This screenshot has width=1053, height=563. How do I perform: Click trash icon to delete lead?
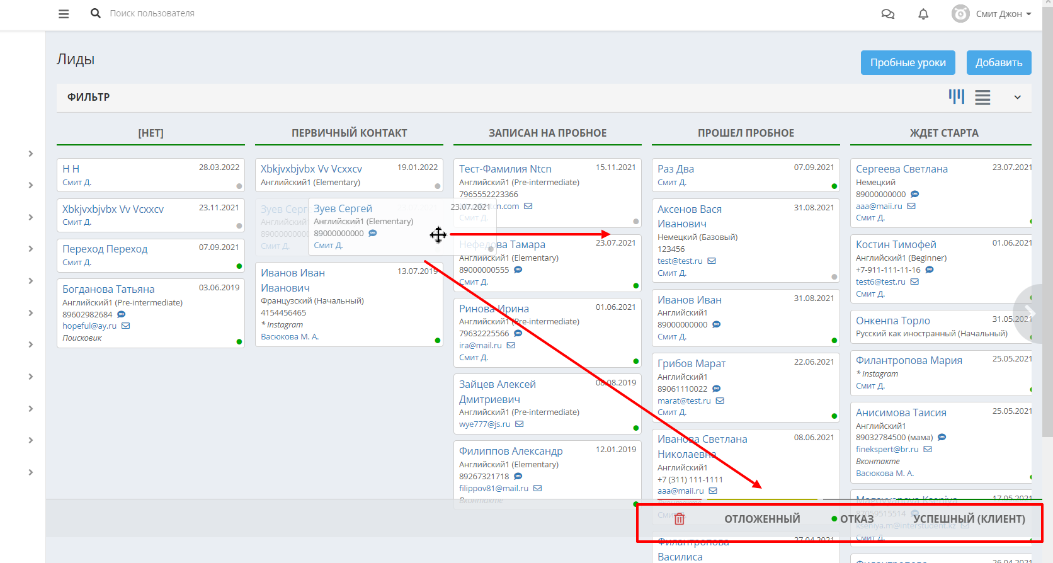680,518
